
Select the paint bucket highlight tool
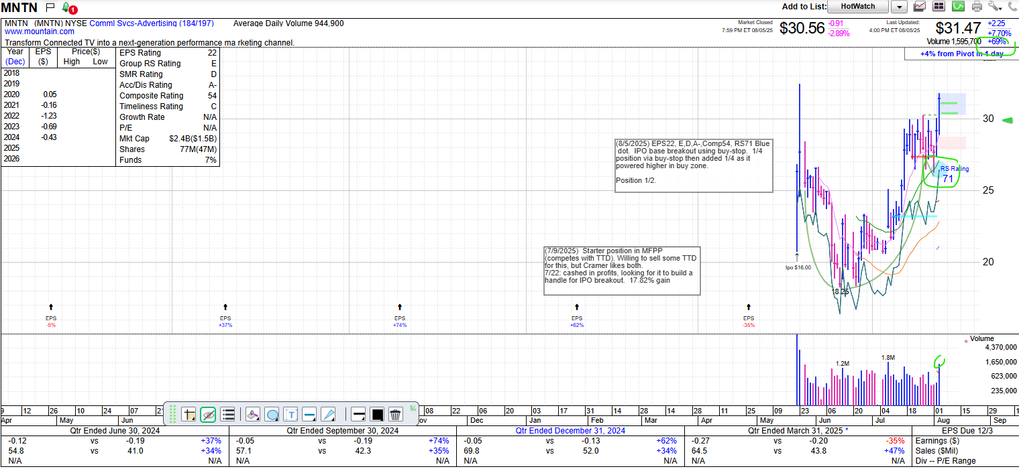pyautogui.click(x=253, y=414)
